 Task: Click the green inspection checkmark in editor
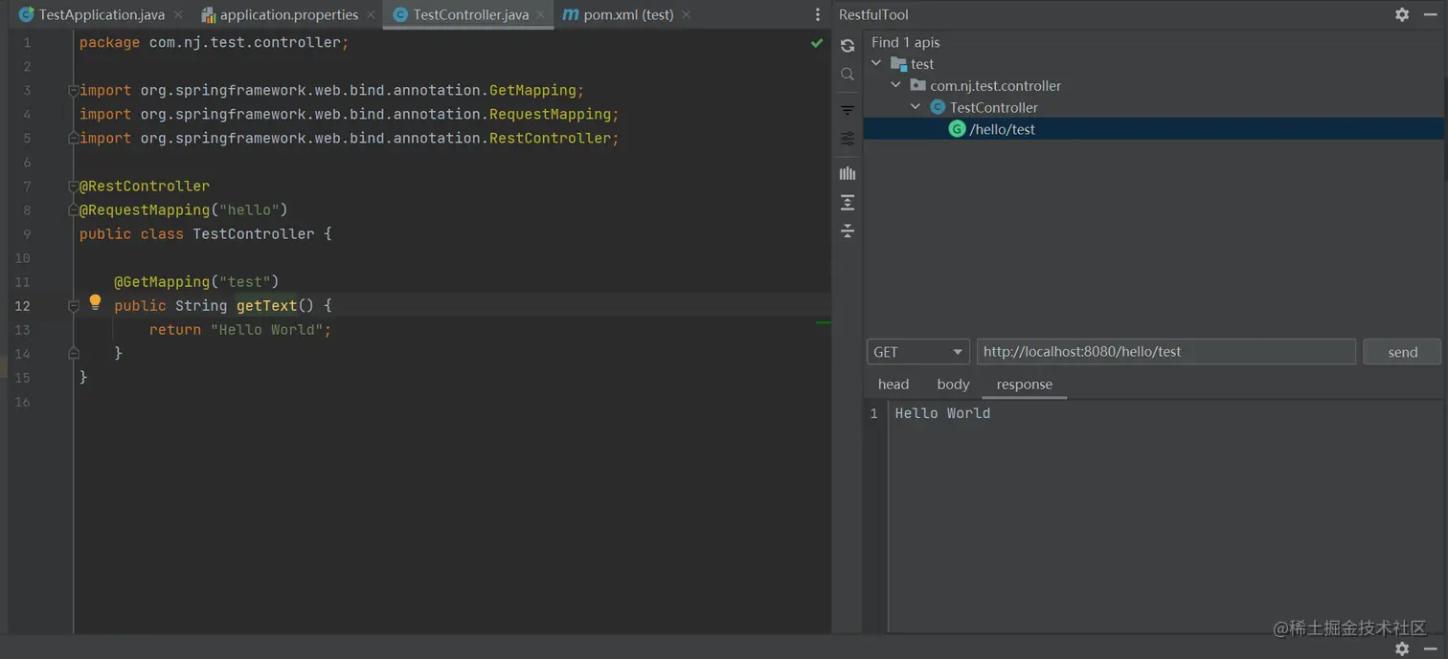[817, 43]
